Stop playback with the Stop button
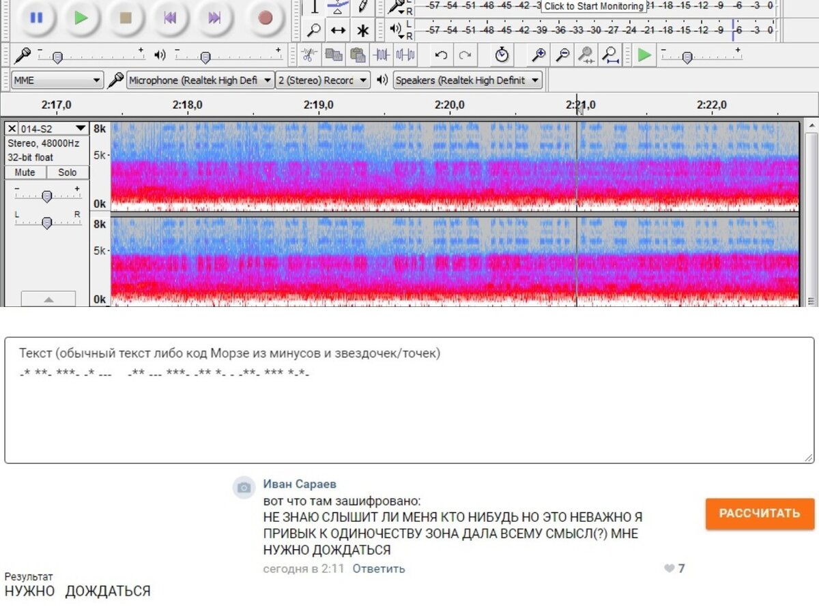819x614 pixels. point(126,18)
